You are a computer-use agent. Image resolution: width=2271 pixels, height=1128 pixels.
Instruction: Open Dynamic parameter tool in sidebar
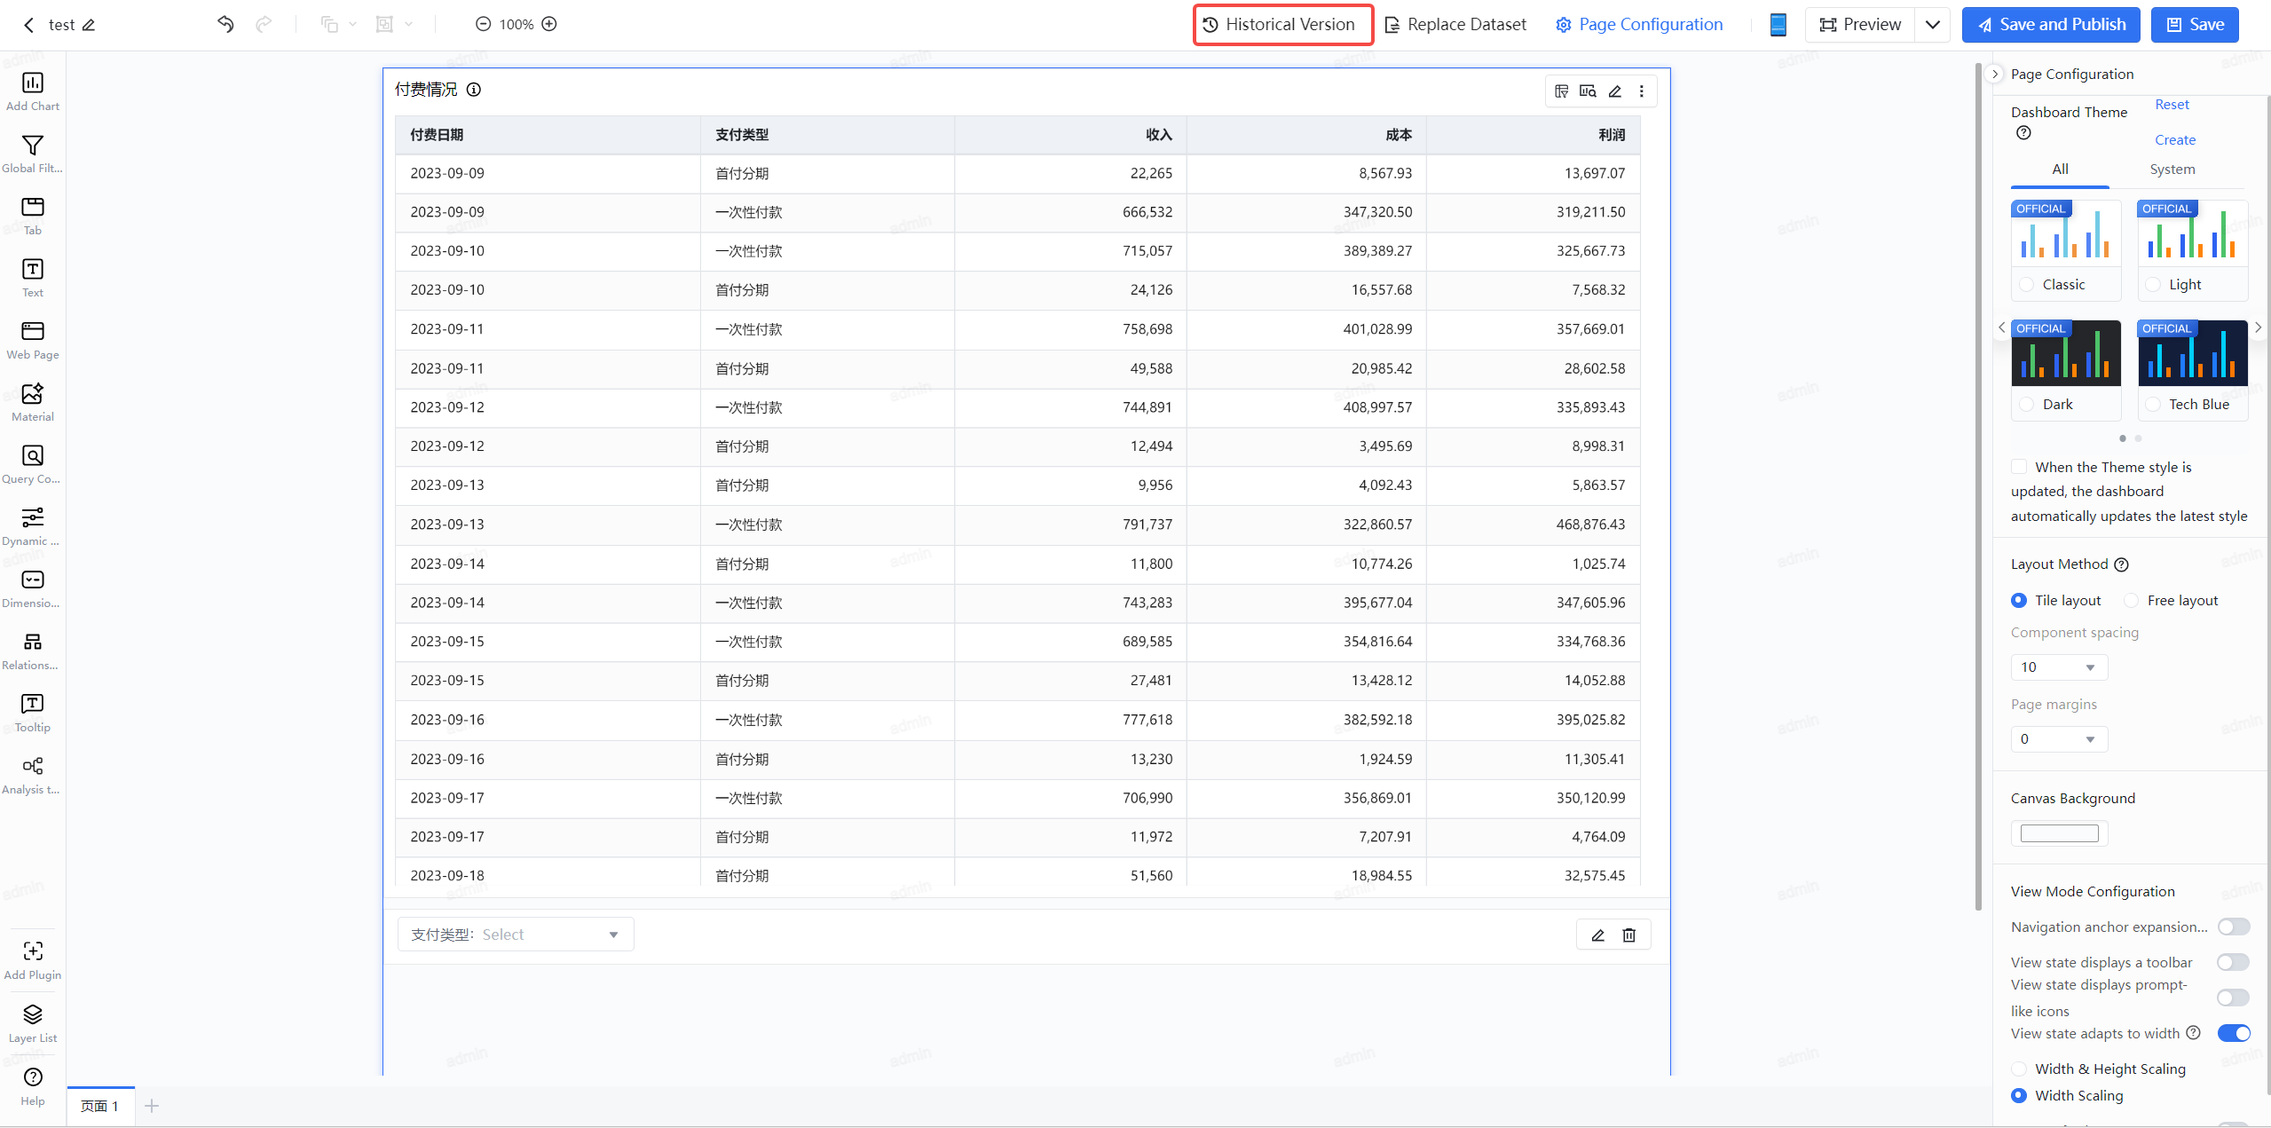click(x=33, y=527)
